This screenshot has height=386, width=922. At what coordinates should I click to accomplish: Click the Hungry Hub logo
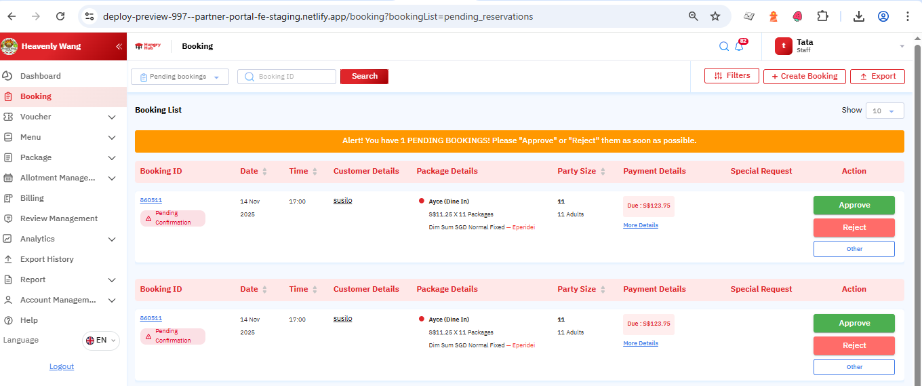(148, 46)
